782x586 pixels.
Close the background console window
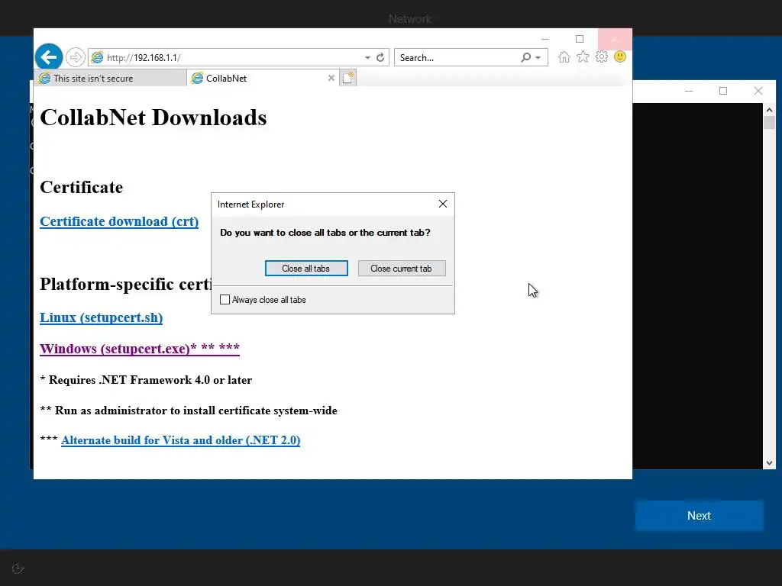[x=758, y=91]
